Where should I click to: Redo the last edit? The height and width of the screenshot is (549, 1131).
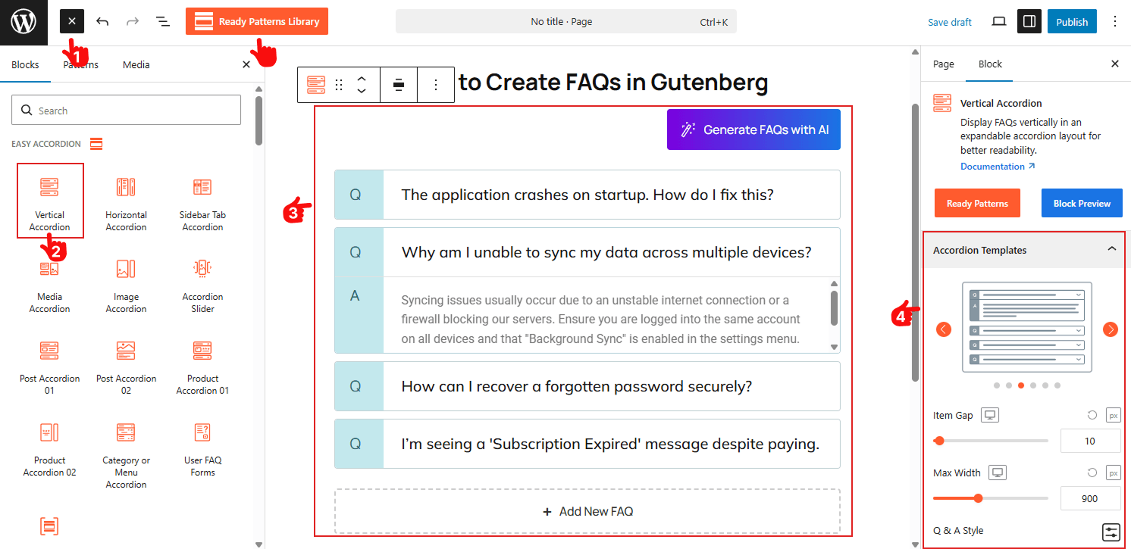click(133, 21)
